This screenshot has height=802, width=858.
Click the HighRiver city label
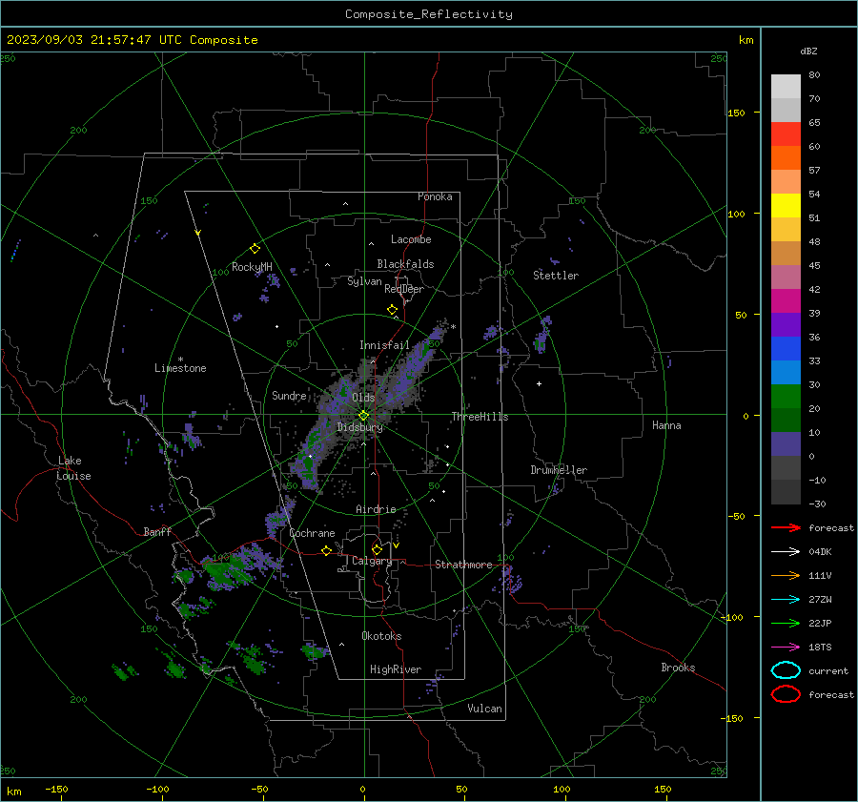tap(396, 669)
